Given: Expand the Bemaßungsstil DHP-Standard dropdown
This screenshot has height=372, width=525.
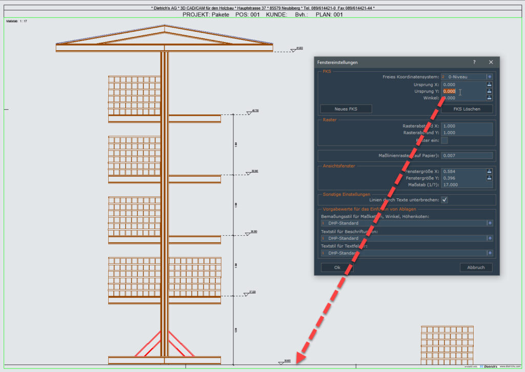Looking at the screenshot, I should [x=490, y=223].
